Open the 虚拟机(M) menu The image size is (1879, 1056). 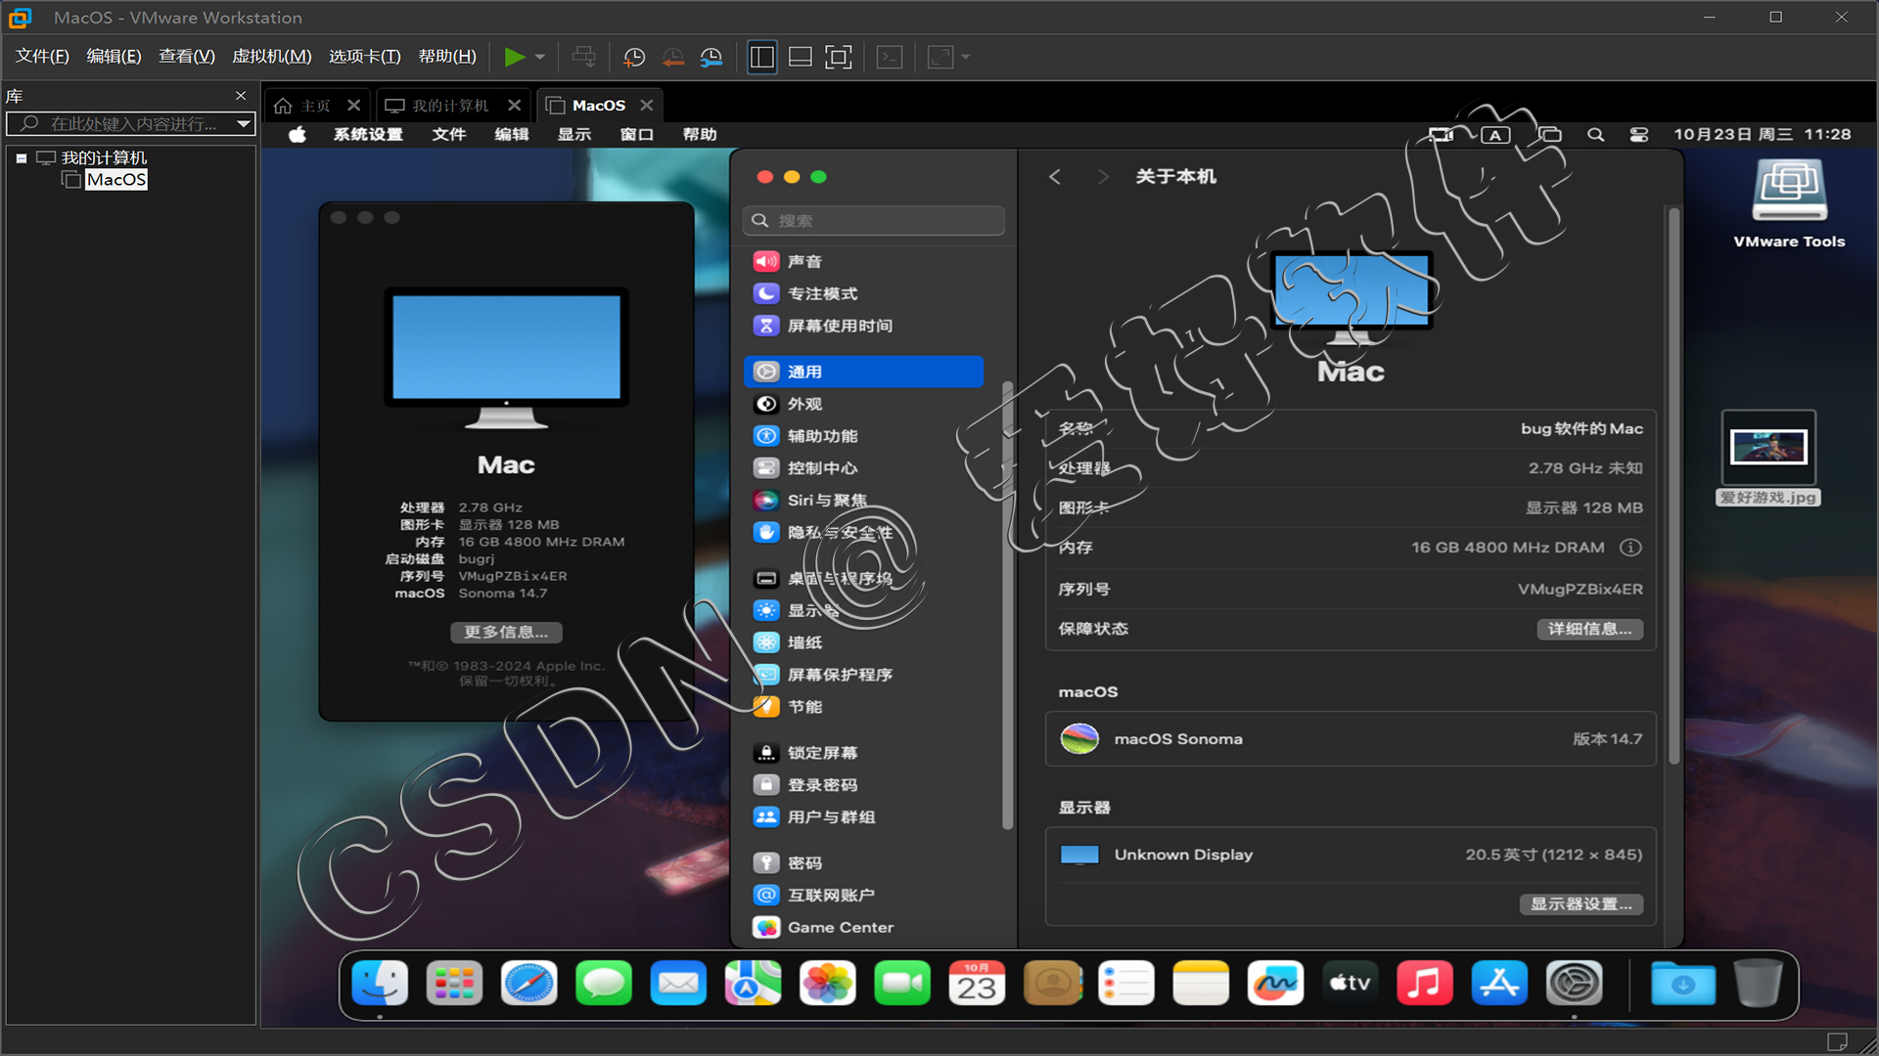[272, 57]
